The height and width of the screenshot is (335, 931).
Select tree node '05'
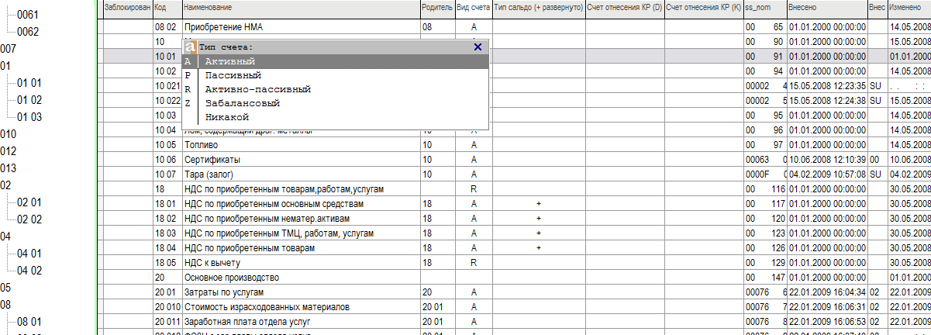(x=5, y=288)
